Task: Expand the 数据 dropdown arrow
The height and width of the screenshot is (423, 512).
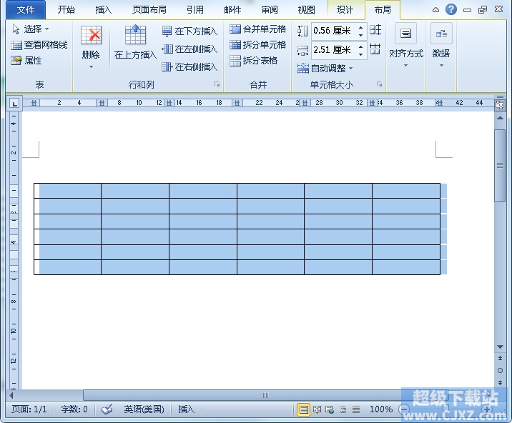Action: tap(441, 66)
